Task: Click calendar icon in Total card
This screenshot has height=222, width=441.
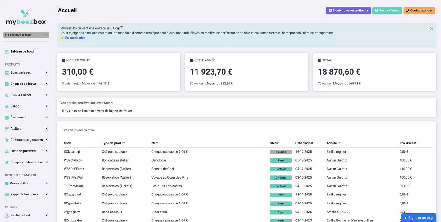Action: [x=319, y=60]
